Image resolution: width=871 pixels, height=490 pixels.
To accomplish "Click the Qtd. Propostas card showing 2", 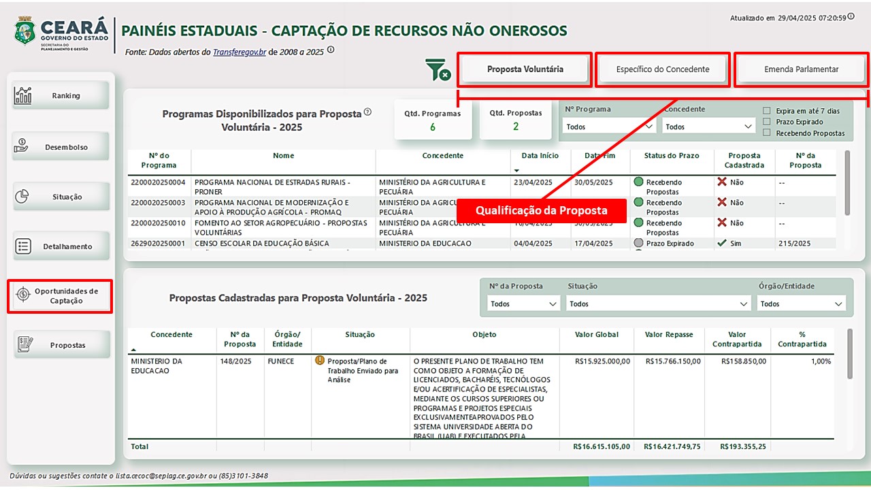I will pyautogui.click(x=516, y=120).
